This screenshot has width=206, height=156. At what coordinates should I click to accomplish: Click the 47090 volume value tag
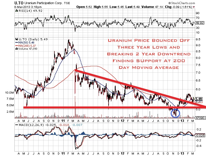click(200, 118)
